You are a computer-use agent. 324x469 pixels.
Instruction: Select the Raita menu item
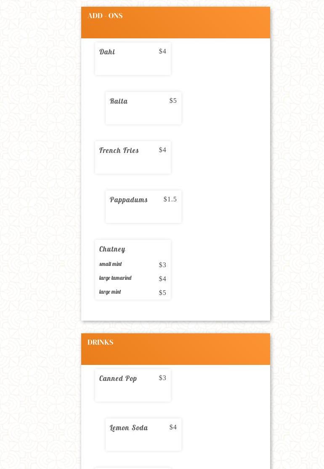pyautogui.click(x=119, y=101)
